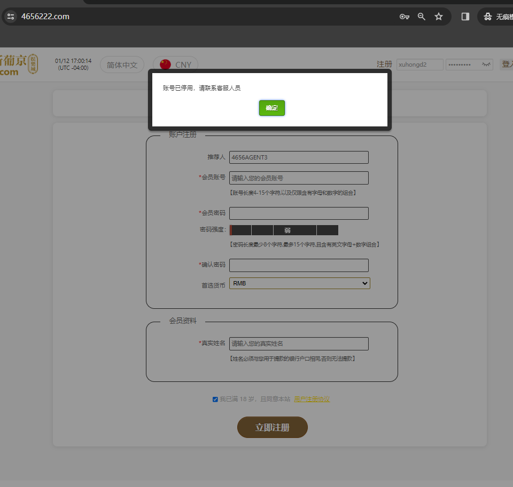Click the 登入 login button in header
Viewport: 513px width, 487px height.
507,65
